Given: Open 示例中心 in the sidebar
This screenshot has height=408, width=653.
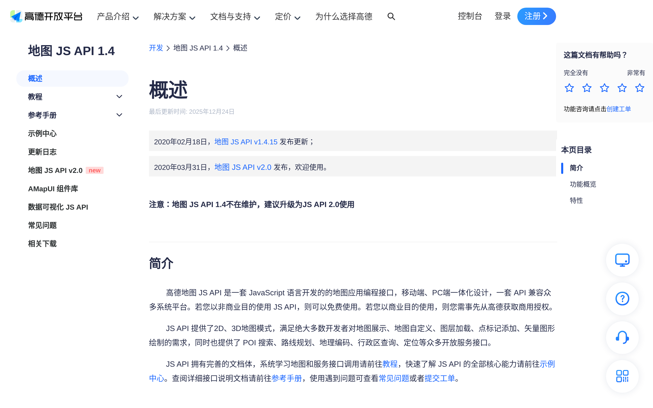Looking at the screenshot, I should pos(42,134).
